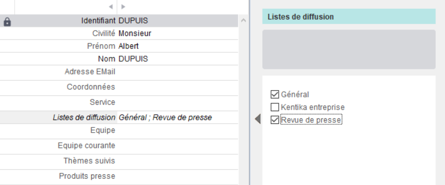Click into the Adresse EMail field

(177, 73)
